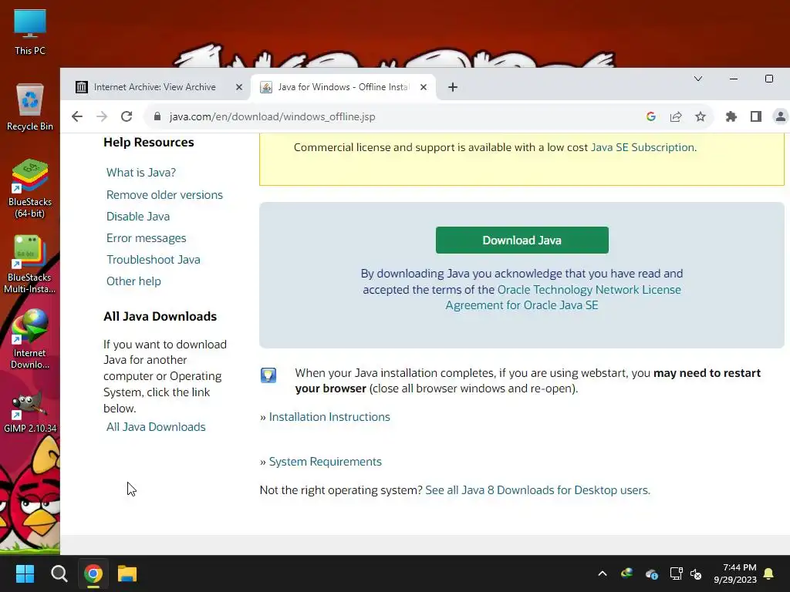The image size is (790, 592).
Task: Select Java for Windows - Offline Installer tab
Action: [x=343, y=87]
